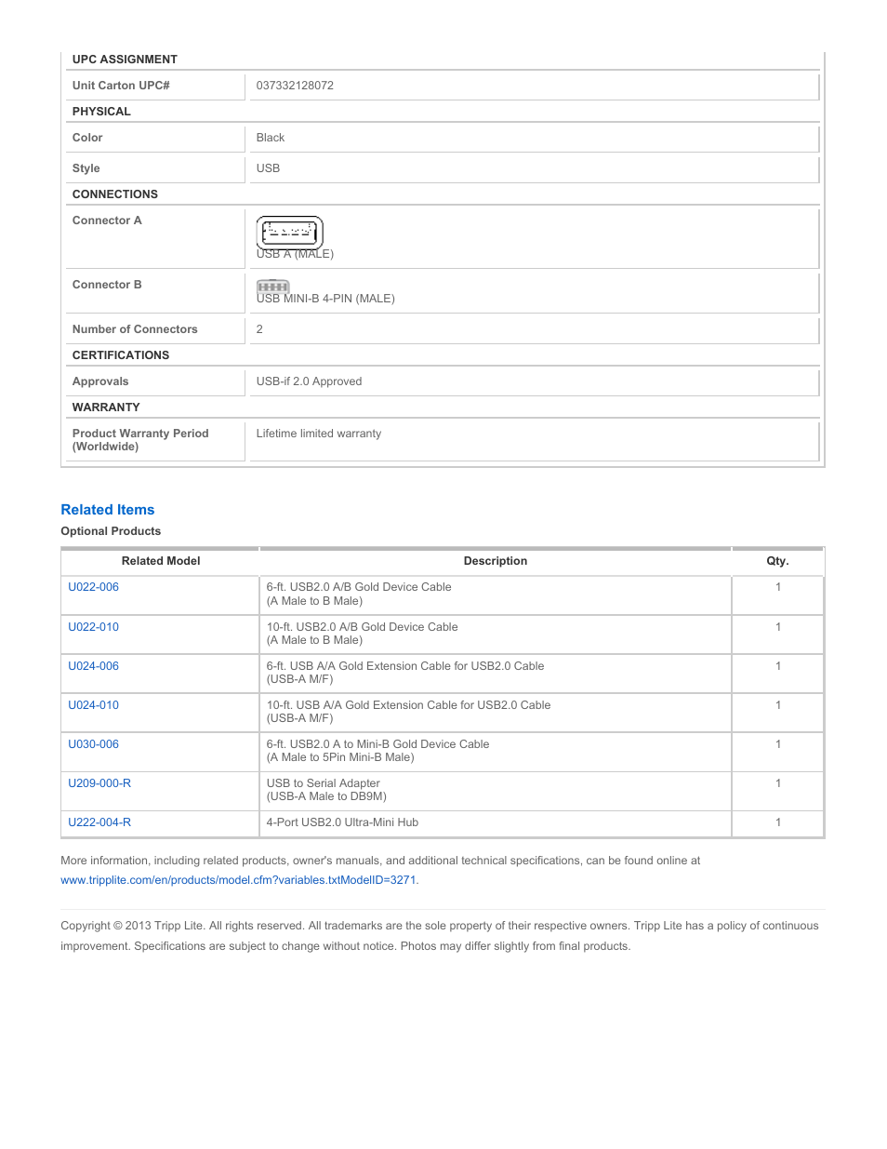This screenshot has width=887, height=1149.
Task: Click the UPC ASSIGNMENT section header
Action: coord(125,60)
